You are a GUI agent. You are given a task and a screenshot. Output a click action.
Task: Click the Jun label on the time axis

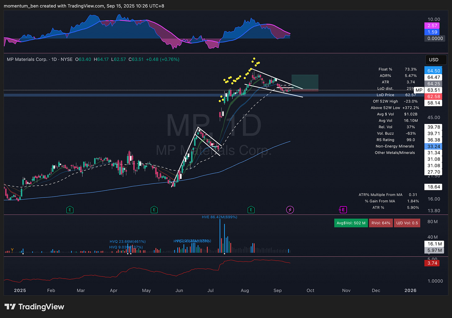coord(179,290)
